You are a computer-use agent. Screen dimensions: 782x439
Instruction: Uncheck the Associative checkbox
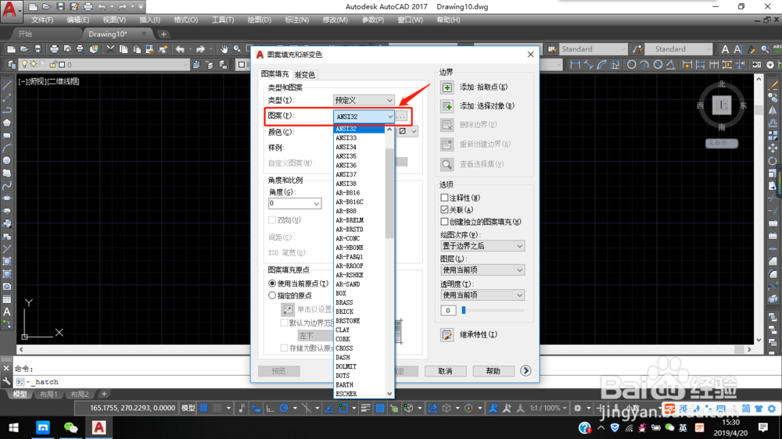444,210
